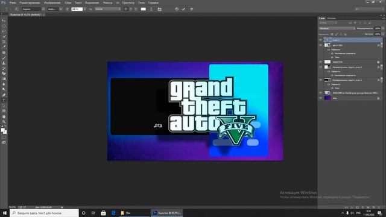Select the Brush tool
Screen dimensions: 386x217
tap(4, 58)
